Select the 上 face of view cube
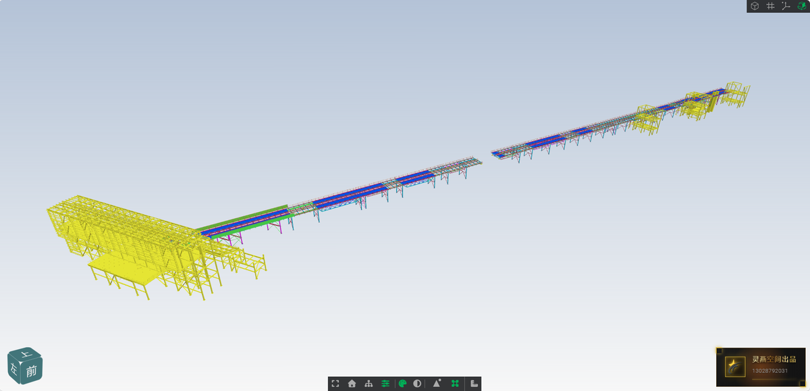Viewport: 810px width, 391px height. (26, 353)
